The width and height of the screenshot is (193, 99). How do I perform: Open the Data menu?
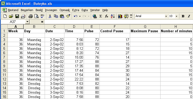coord(85,10)
